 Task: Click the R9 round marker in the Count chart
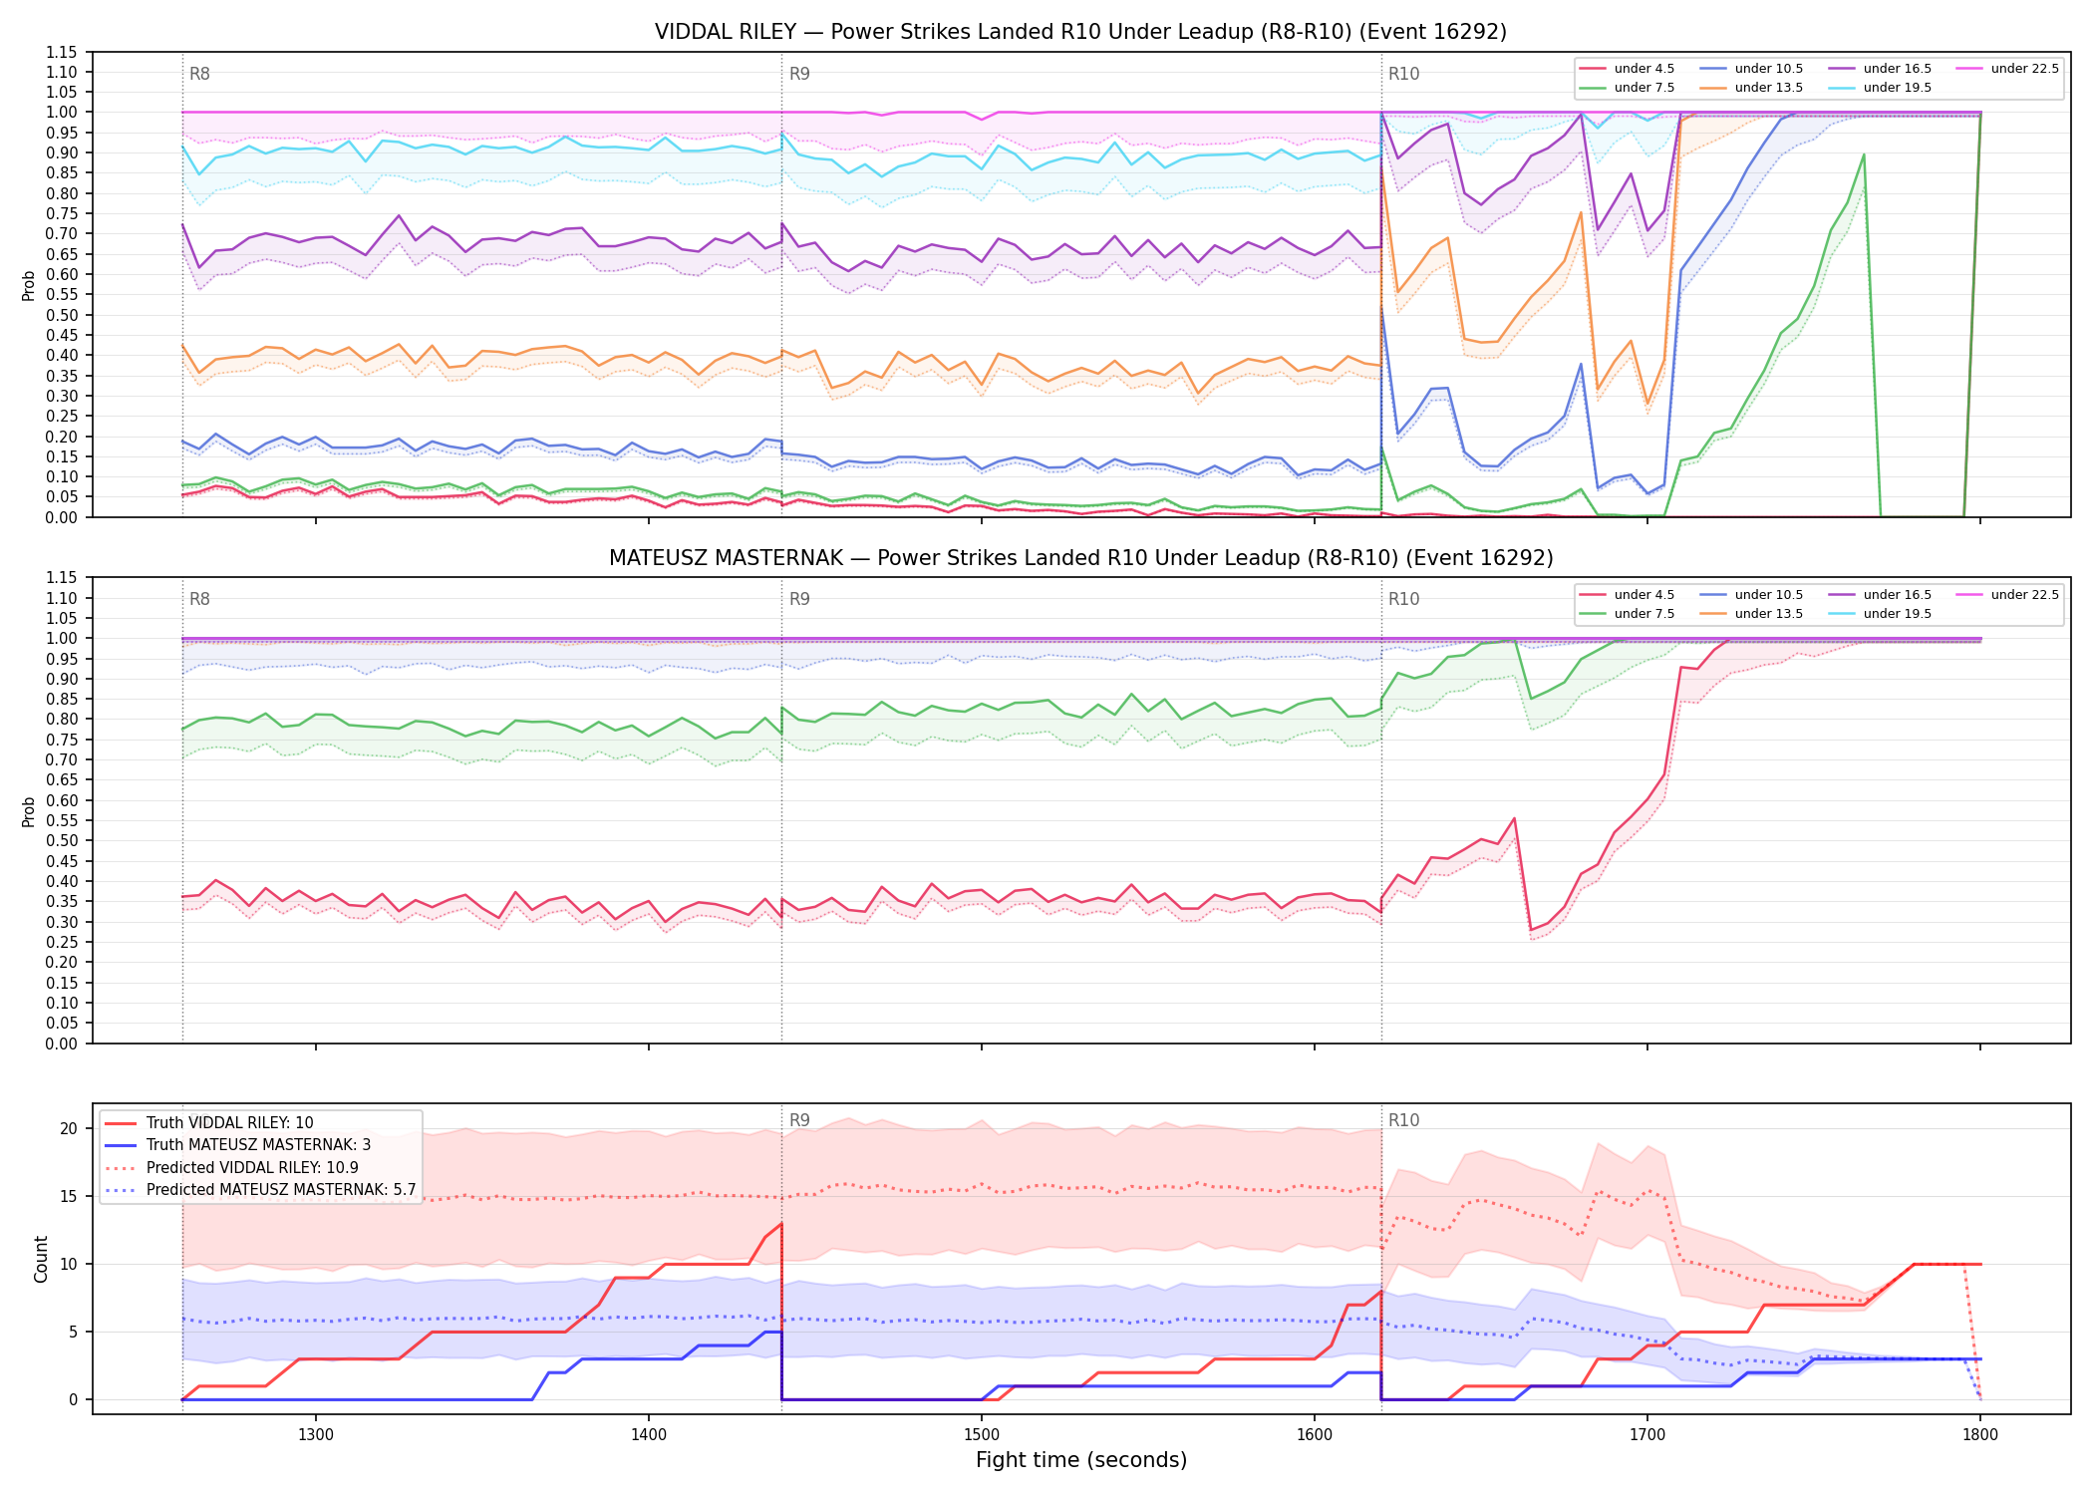tap(799, 1121)
